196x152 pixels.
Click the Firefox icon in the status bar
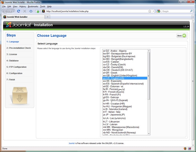(x=185, y=149)
